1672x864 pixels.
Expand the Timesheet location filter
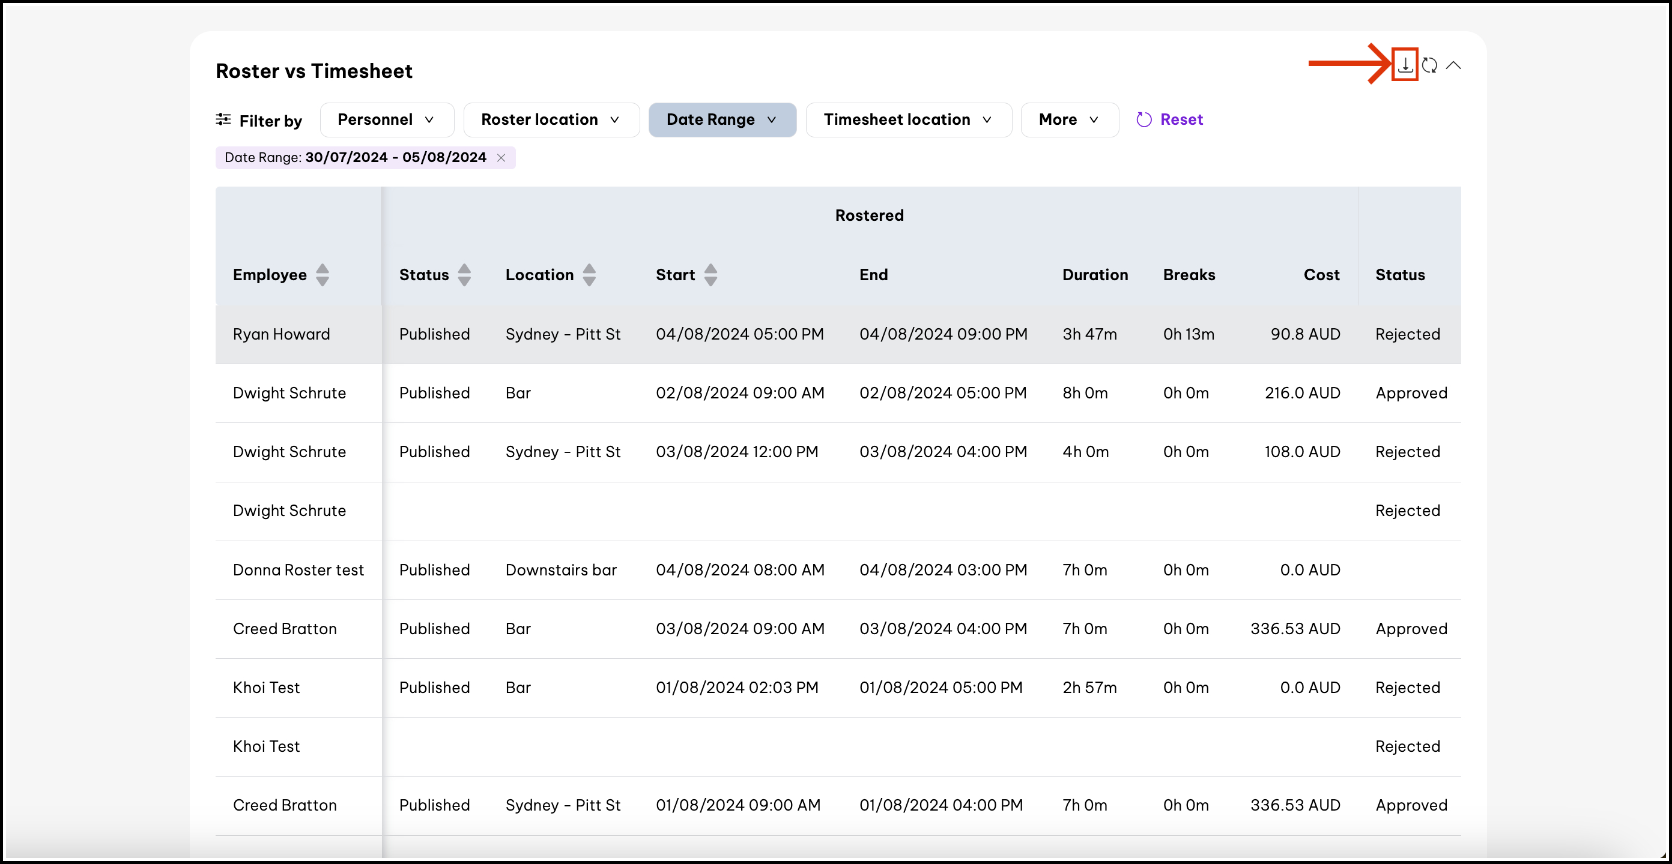909,120
